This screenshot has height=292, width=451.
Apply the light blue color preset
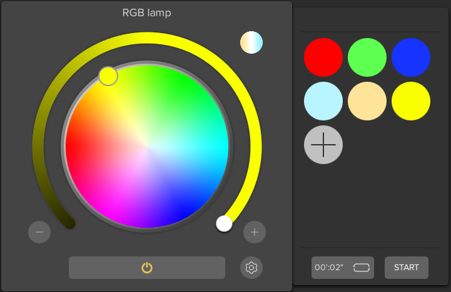pos(323,101)
